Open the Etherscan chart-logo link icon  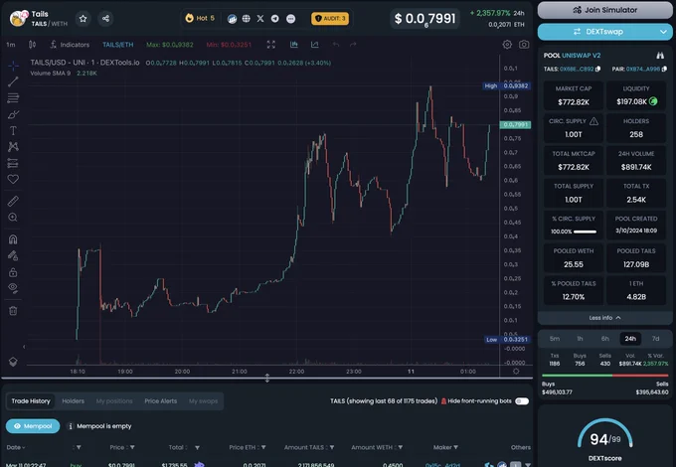232,19
